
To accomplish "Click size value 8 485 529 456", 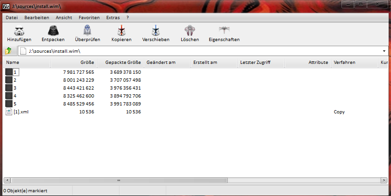I will click(x=79, y=104).
